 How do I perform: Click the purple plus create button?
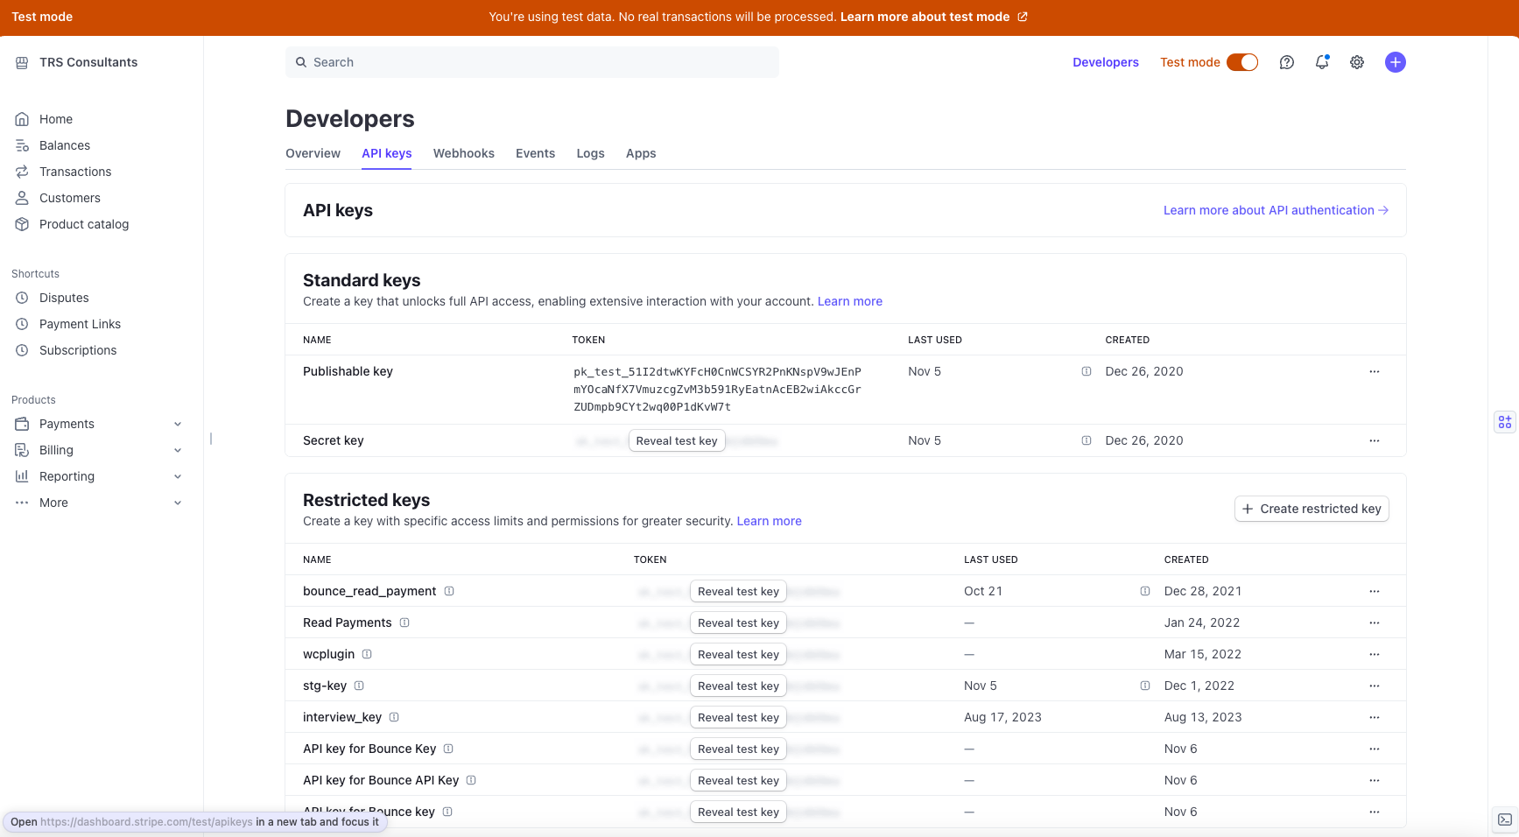1396,62
